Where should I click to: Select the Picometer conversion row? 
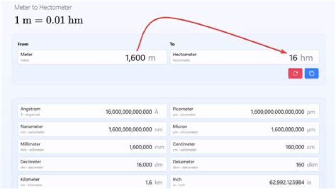click(x=244, y=111)
